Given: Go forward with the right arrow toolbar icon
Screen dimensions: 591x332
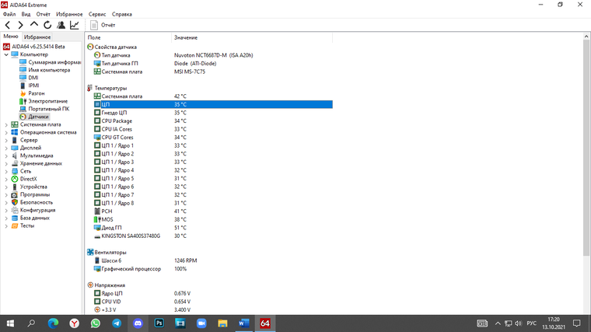Looking at the screenshot, I should click(20, 25).
